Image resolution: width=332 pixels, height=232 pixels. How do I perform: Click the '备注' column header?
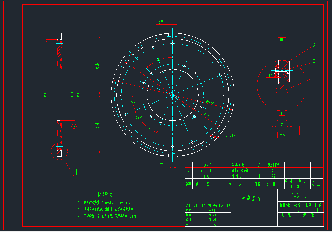pos(316,184)
